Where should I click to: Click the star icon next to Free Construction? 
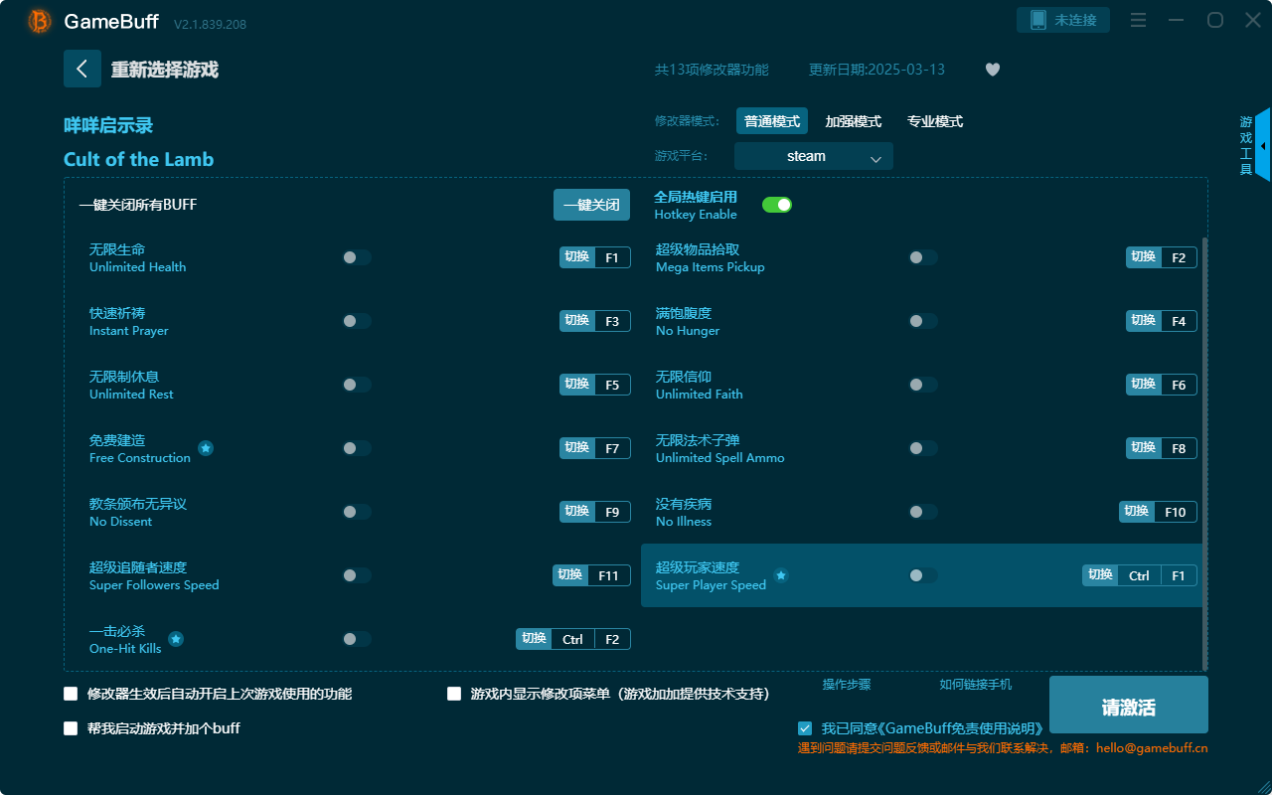(206, 448)
